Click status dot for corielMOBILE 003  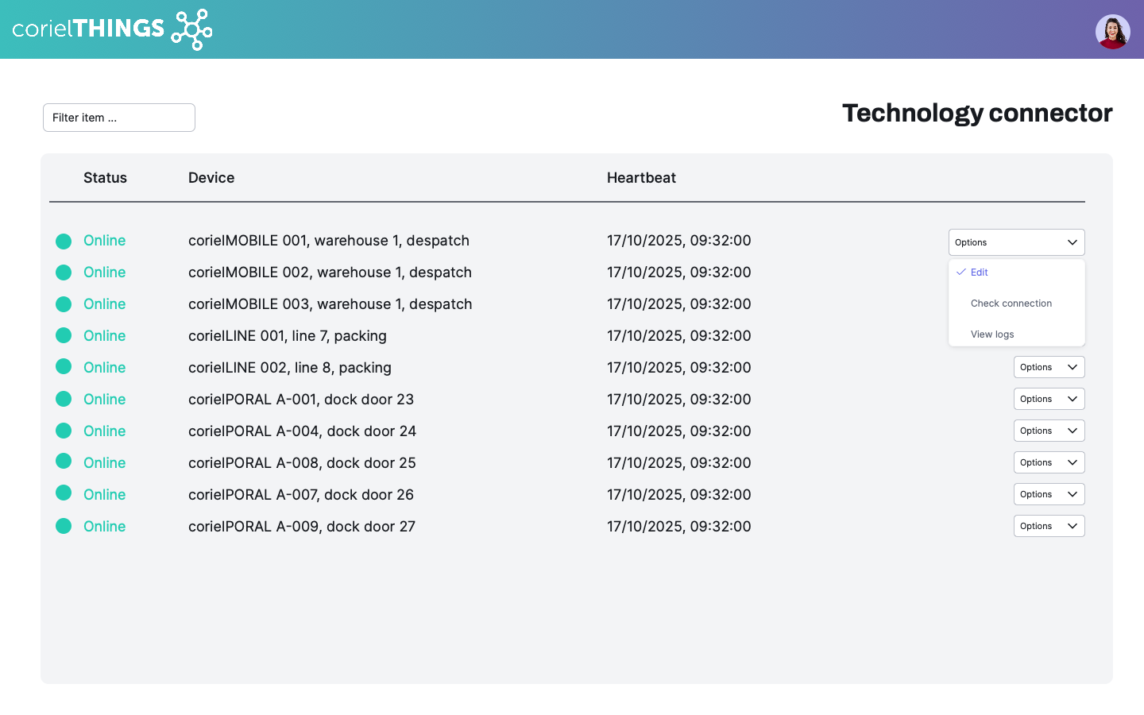64,304
